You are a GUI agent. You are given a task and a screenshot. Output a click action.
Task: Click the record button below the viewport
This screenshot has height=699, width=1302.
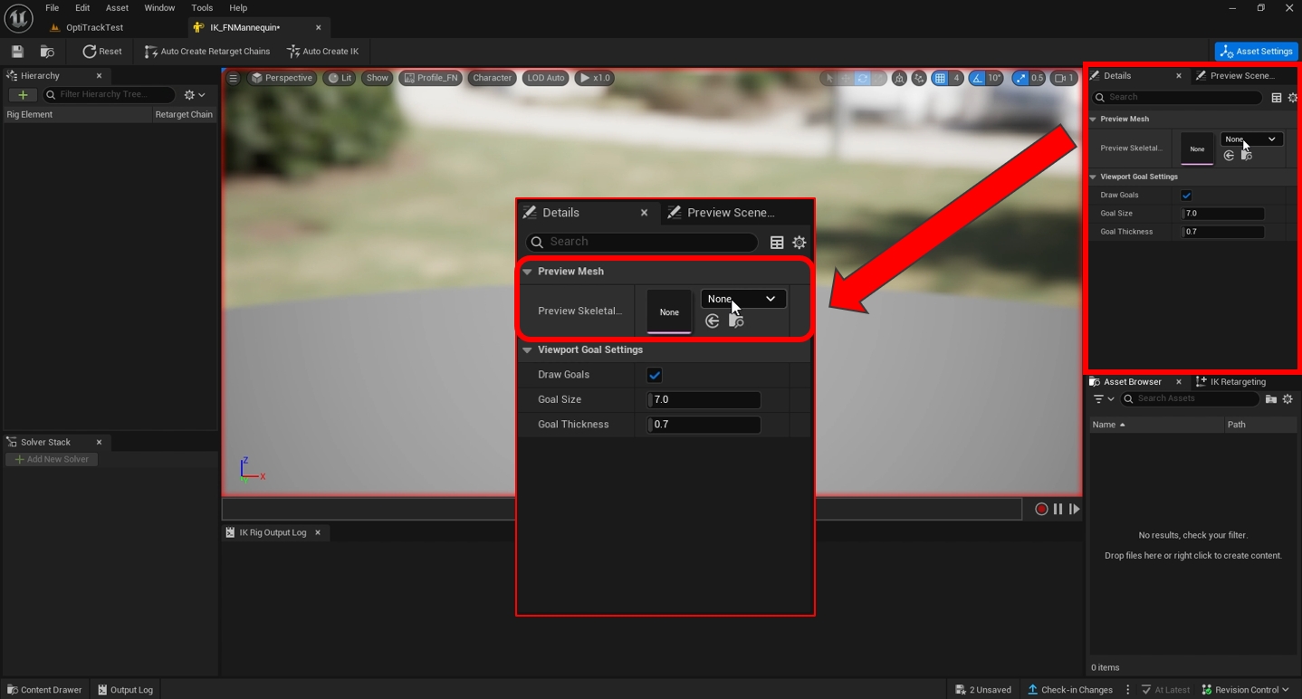(x=1041, y=509)
